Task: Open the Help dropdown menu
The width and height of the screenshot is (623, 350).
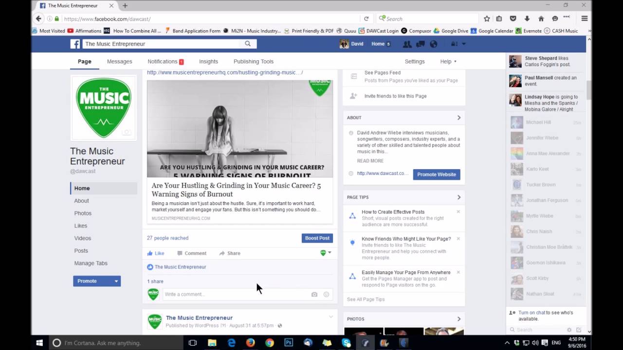Action: pyautogui.click(x=447, y=61)
